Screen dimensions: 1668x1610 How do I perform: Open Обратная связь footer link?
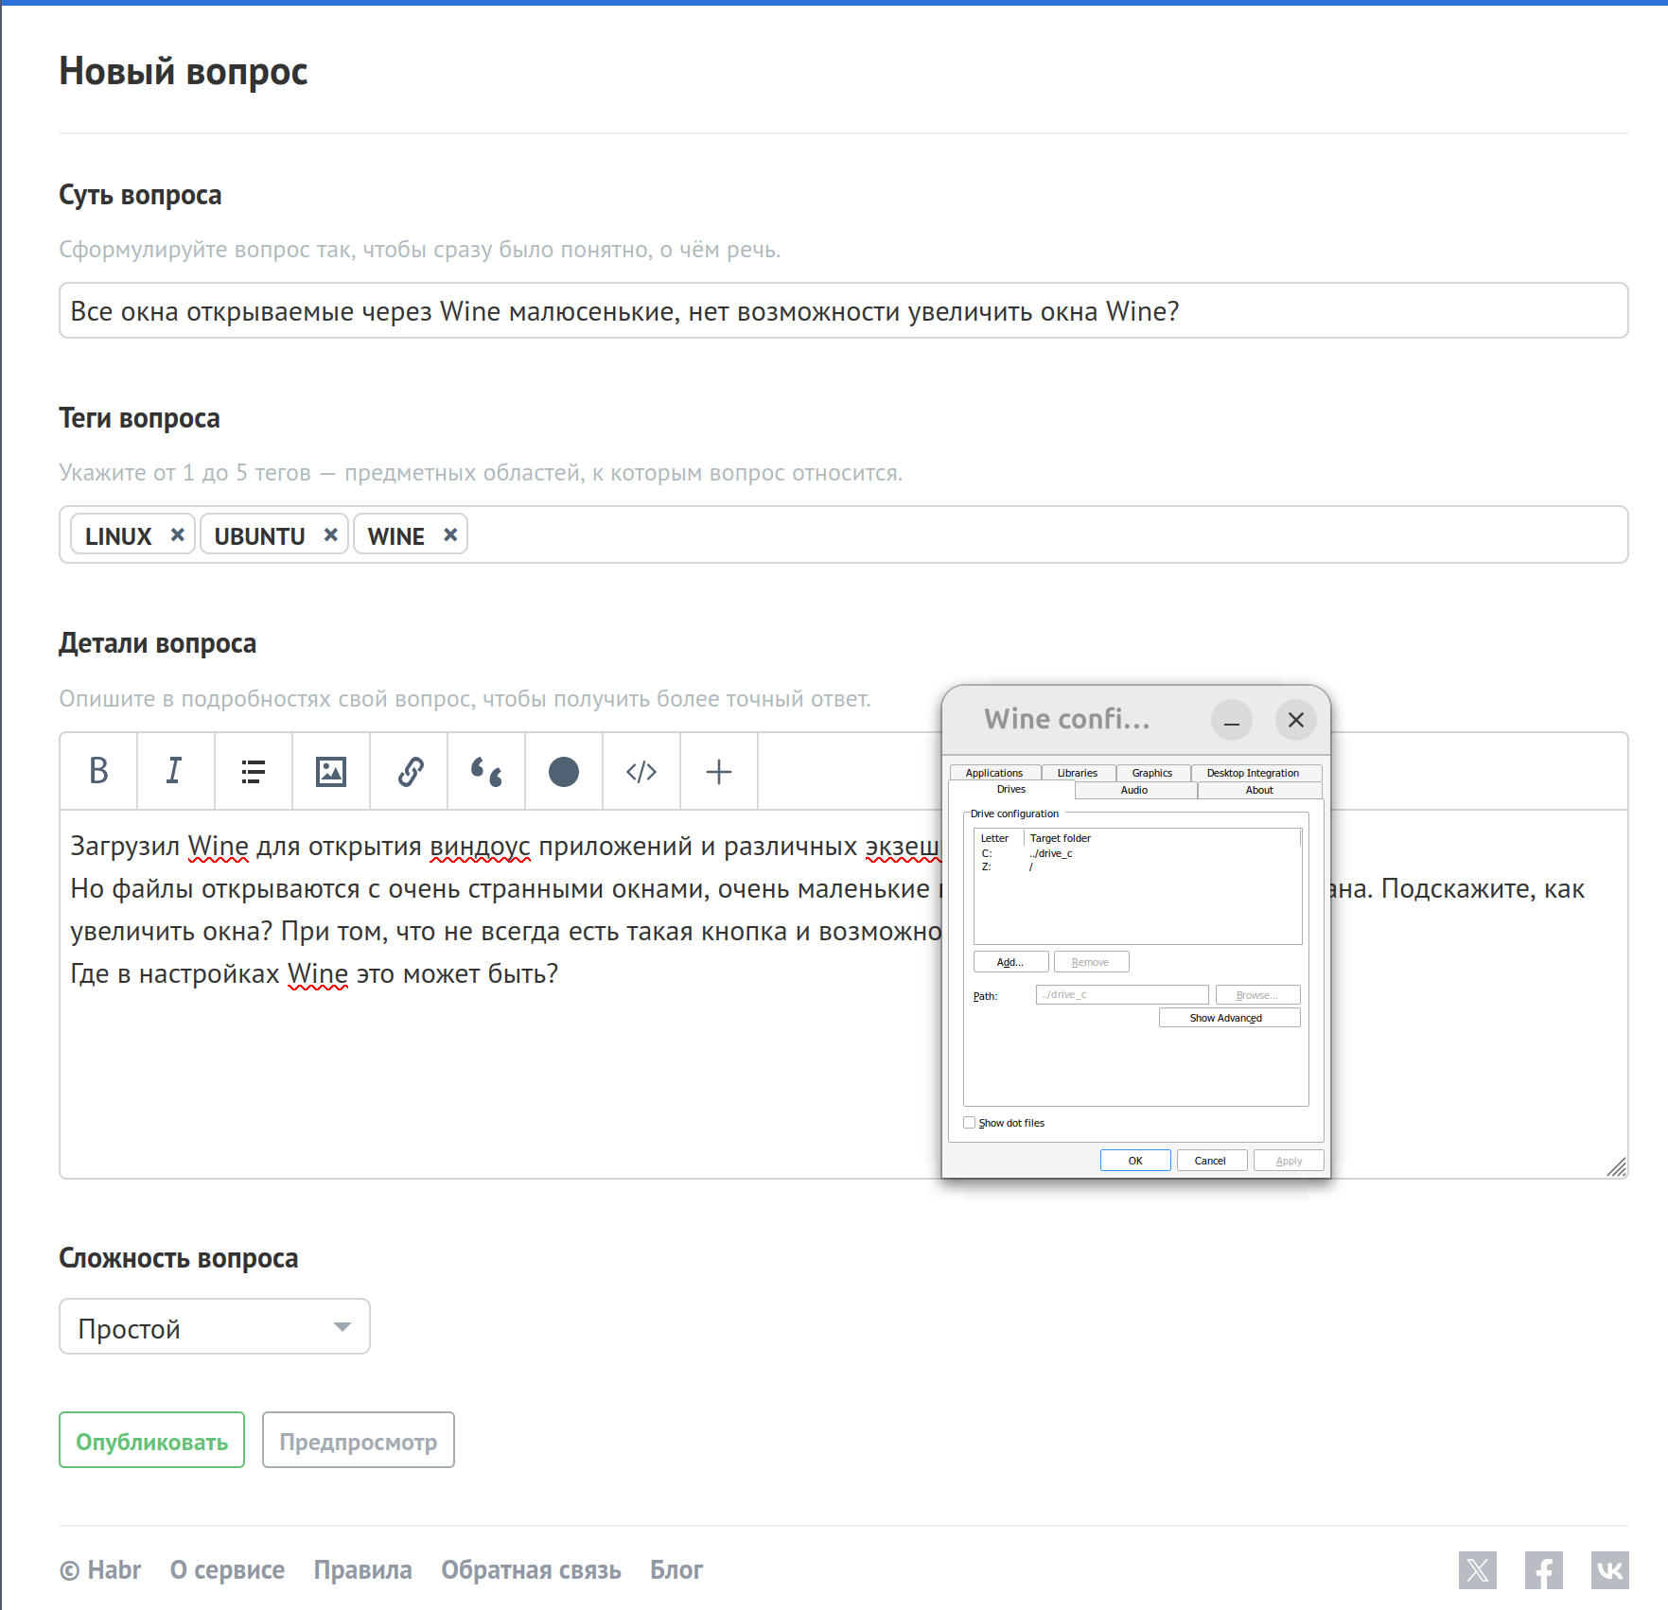tap(531, 1570)
